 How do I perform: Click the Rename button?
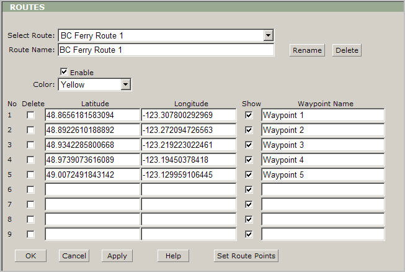(306, 50)
